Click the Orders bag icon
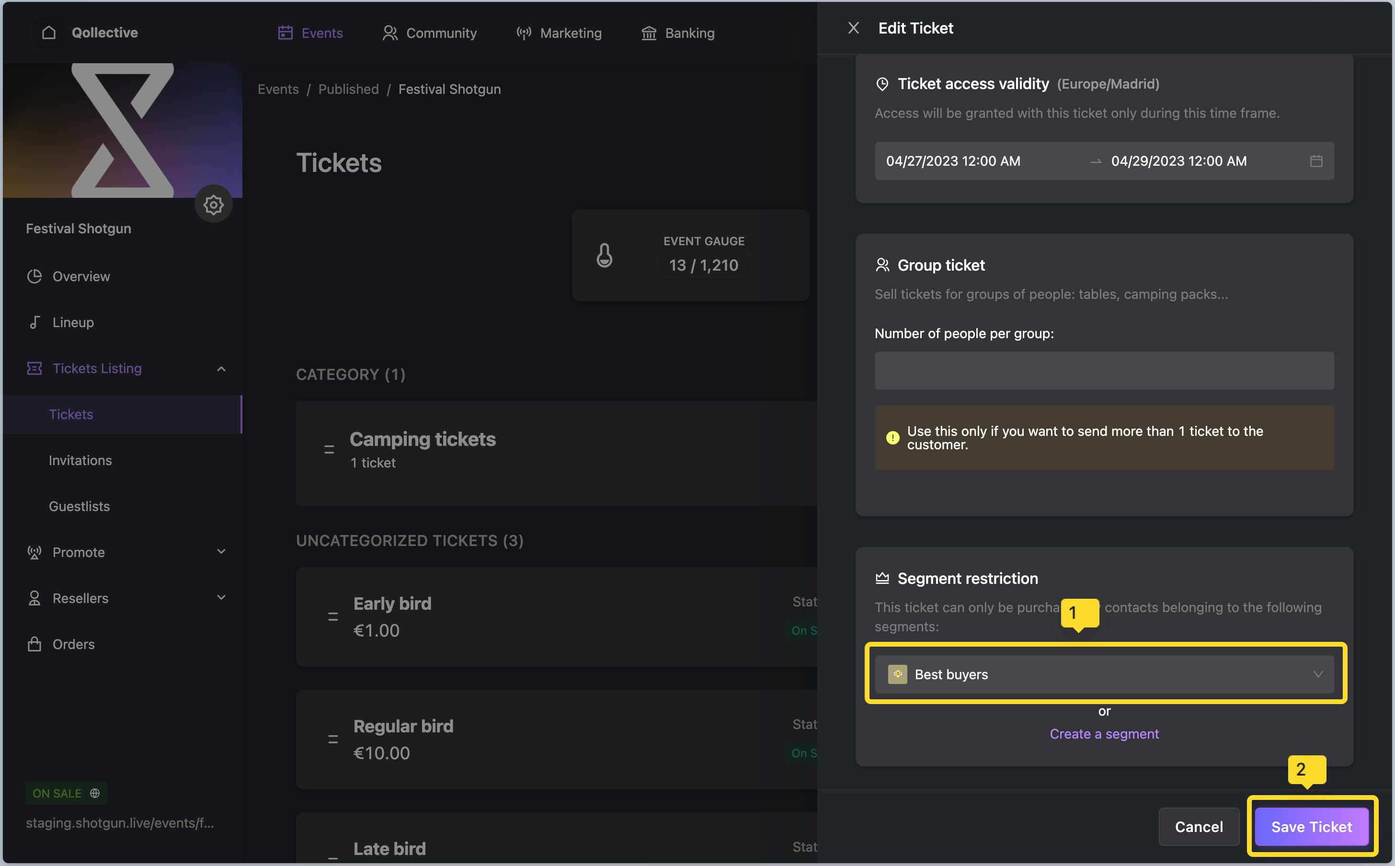 (x=34, y=644)
